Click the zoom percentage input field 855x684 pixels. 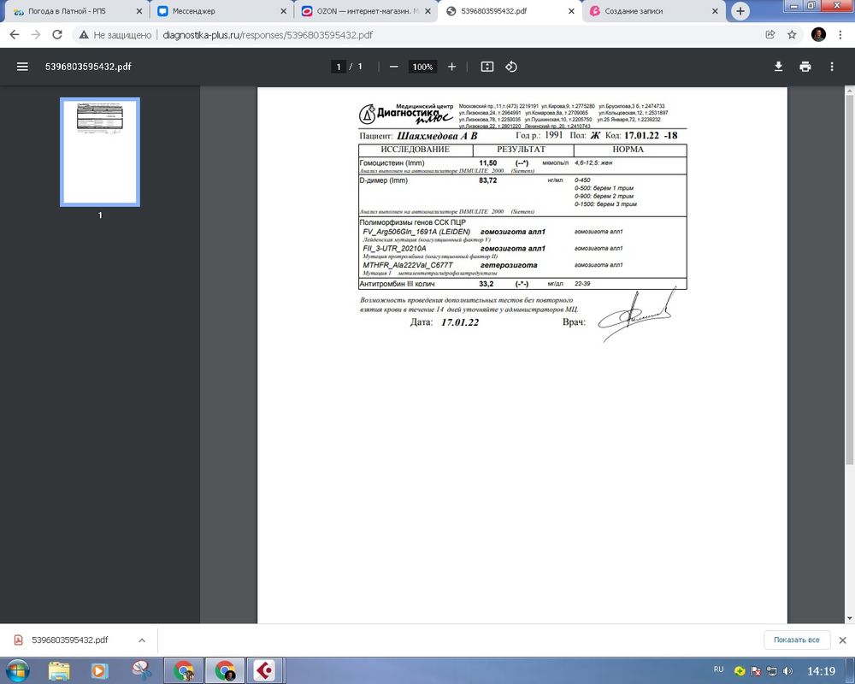click(x=422, y=67)
